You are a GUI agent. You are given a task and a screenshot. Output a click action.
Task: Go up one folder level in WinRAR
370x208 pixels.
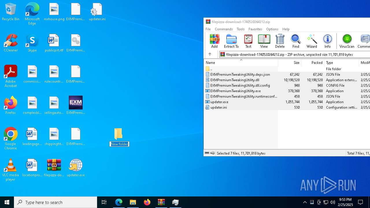[x=210, y=54]
